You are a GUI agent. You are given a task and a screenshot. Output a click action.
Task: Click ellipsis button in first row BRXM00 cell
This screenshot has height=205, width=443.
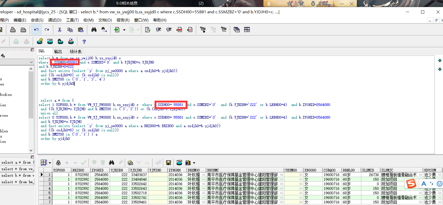coord(203,175)
